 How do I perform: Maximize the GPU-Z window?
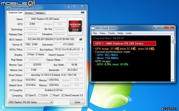coord(74,6)
